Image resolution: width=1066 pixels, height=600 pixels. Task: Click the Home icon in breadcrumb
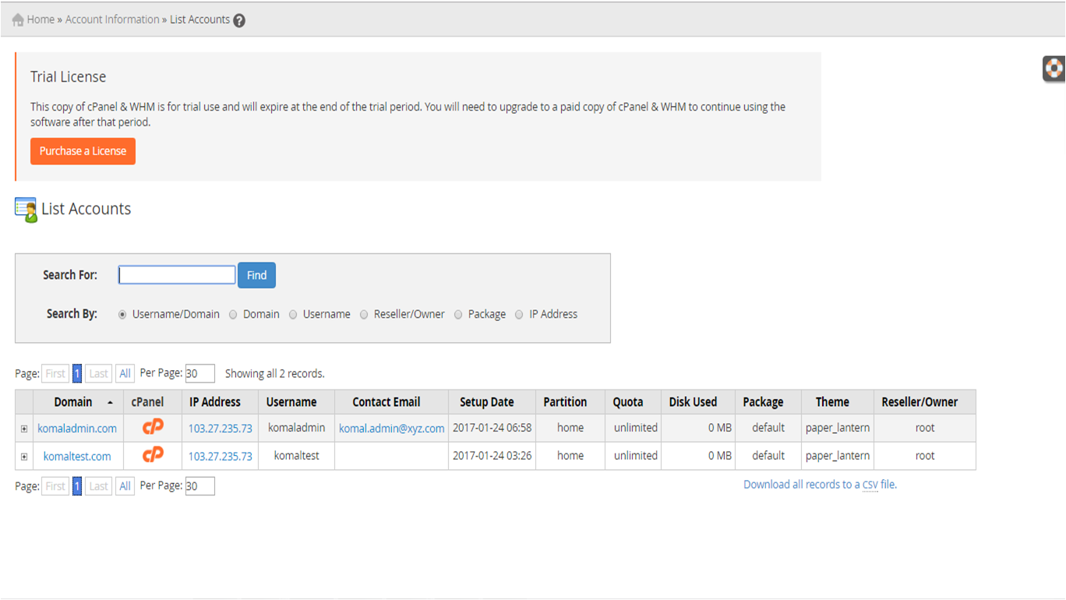[x=18, y=20]
